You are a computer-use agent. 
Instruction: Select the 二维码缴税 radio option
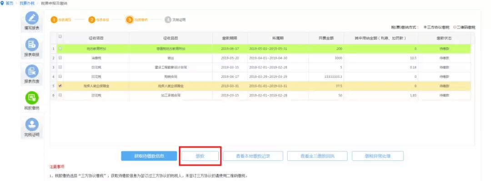click(454, 27)
